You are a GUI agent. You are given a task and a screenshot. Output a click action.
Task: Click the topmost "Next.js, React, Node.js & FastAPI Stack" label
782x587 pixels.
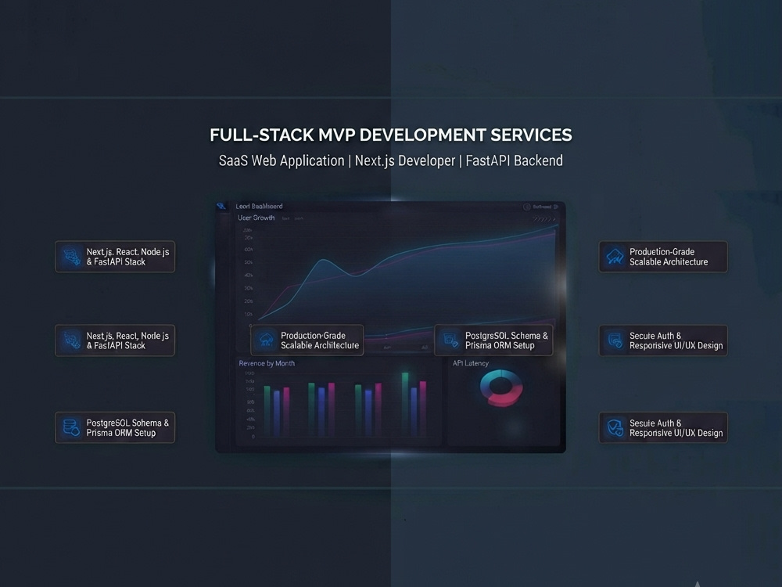127,257
